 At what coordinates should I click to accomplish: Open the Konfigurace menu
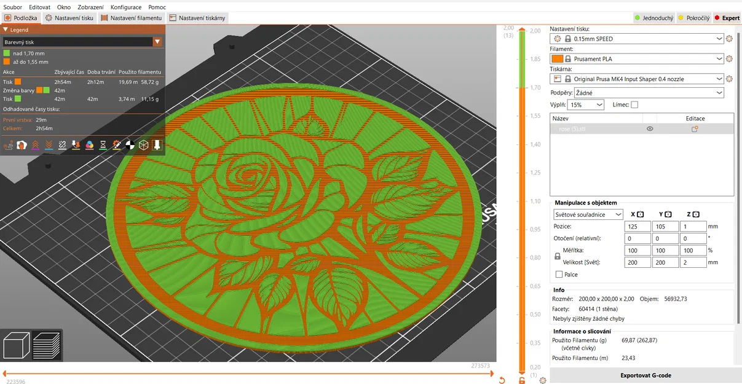click(x=126, y=7)
